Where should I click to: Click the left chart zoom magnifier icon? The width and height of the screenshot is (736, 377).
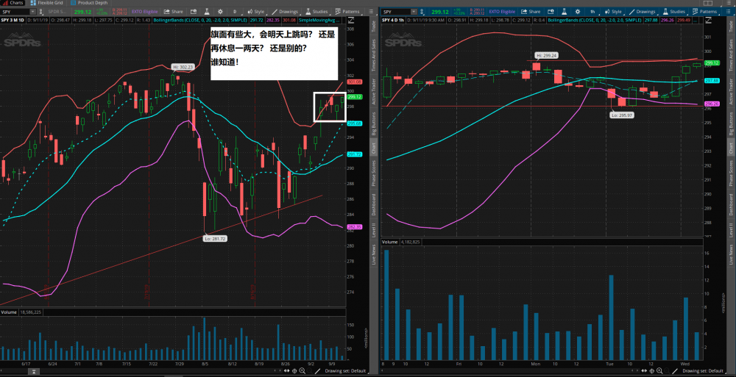[302, 371]
